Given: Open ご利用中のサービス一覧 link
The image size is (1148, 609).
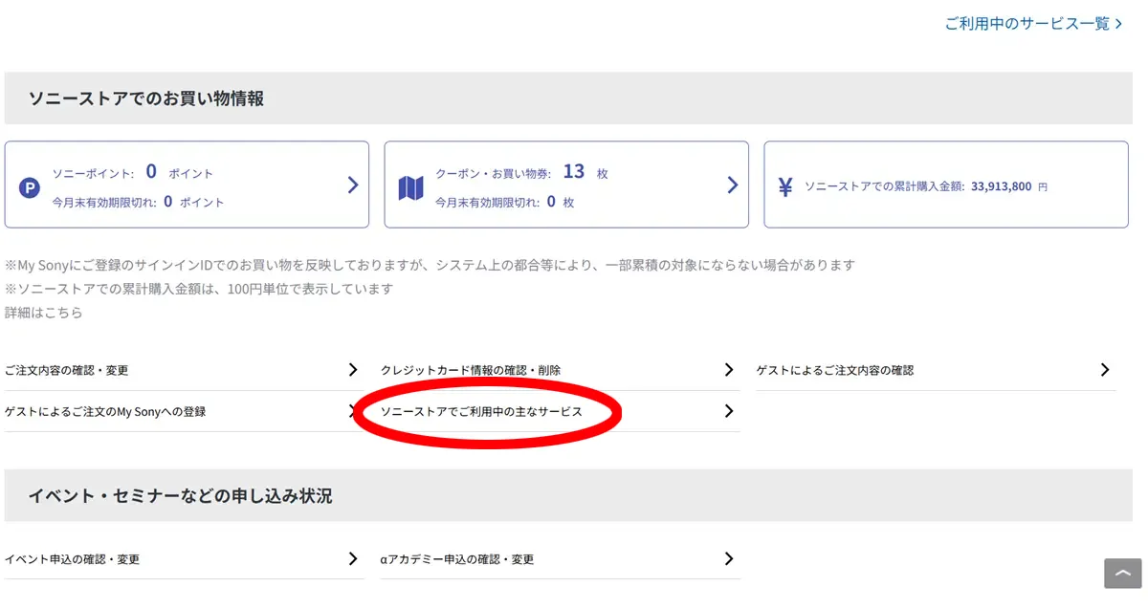Looking at the screenshot, I should (1033, 24).
